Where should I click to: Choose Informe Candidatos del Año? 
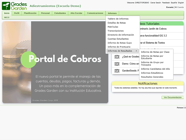(x=155, y=69)
